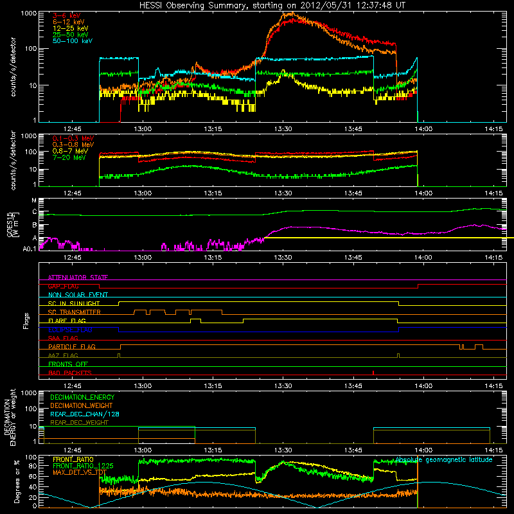Image resolution: width=514 pixels, height=514 pixels.
Task: Click the REAR_DEC_WEIGHT legend label
Action: pos(79,423)
